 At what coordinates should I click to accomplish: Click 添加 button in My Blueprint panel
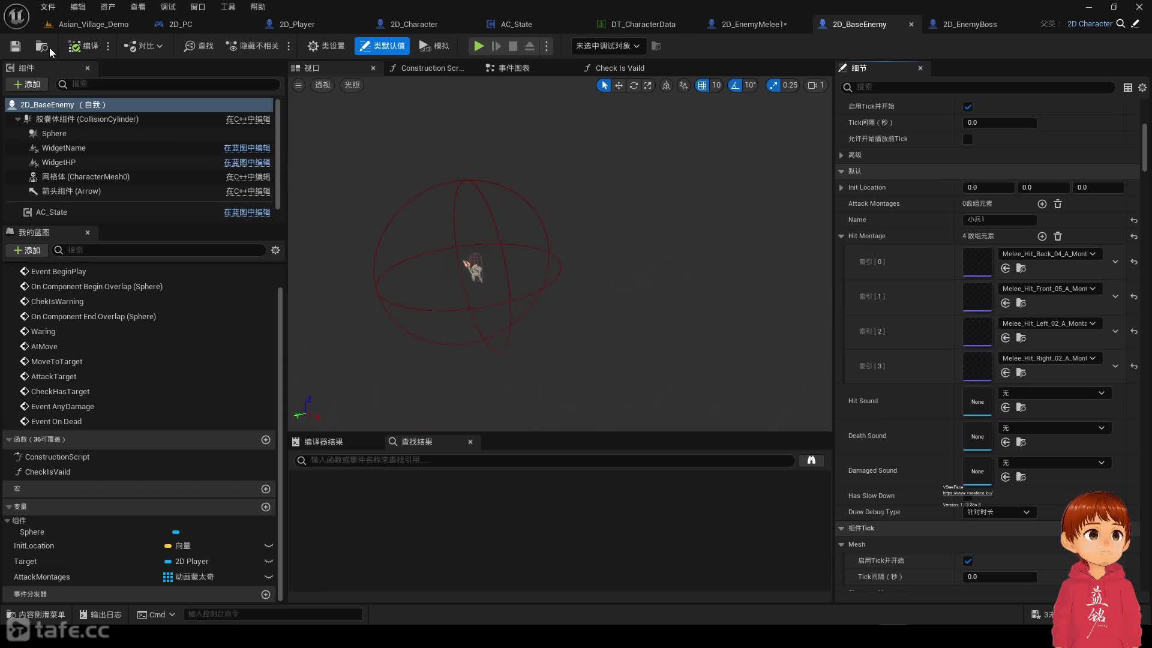[27, 250]
